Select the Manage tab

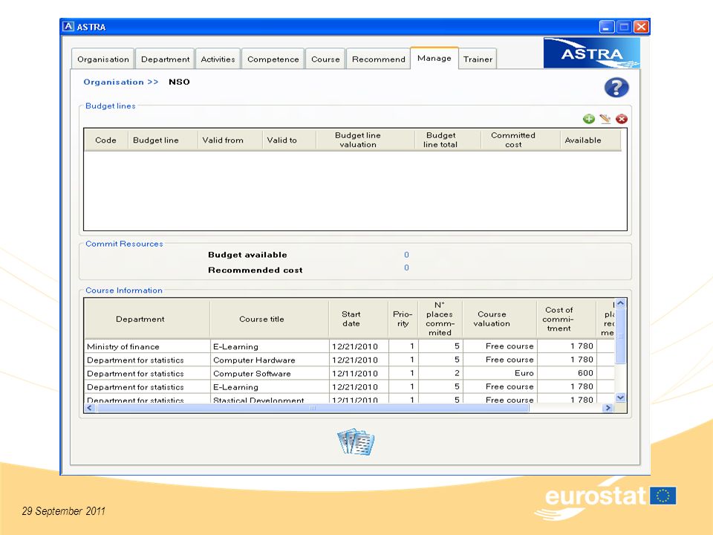[x=434, y=58]
